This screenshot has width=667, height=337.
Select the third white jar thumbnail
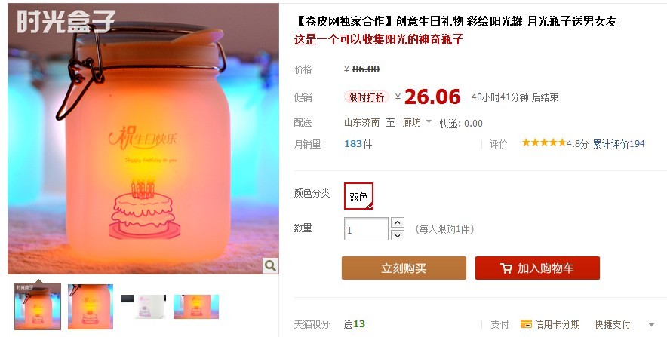point(143,307)
